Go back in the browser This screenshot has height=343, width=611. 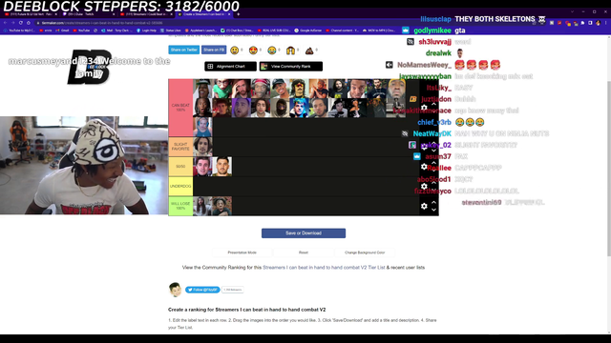click(x=5, y=23)
